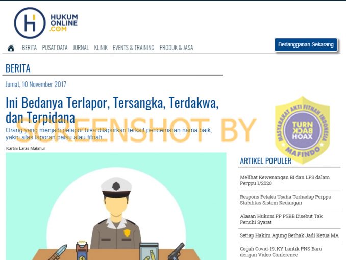
Task: Click article title Ini Bedanya Terlapor, Tersangka
Action: 112,110
